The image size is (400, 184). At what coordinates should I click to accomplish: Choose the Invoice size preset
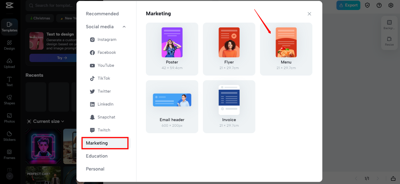click(229, 107)
